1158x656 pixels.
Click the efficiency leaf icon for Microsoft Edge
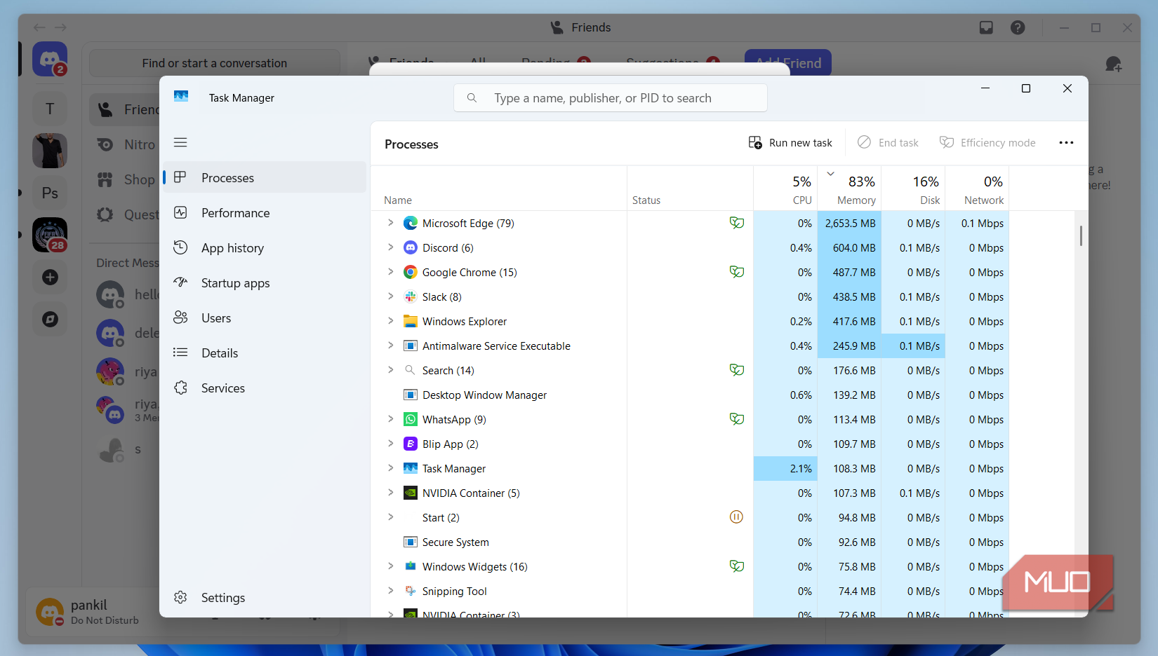click(736, 223)
